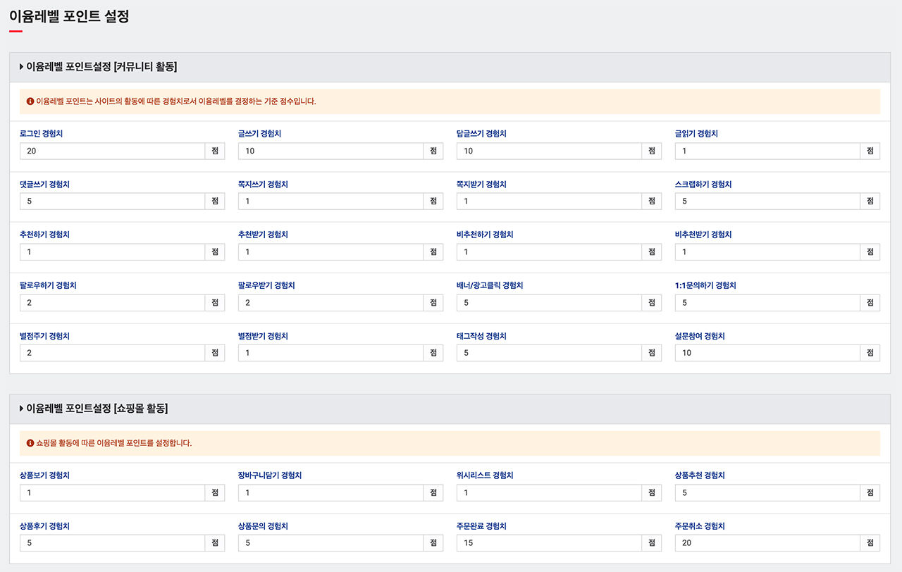
Task: Click the 배너/광고클릭 경험치 input field
Action: coord(550,303)
